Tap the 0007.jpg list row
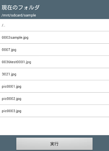 click(x=54, y=50)
